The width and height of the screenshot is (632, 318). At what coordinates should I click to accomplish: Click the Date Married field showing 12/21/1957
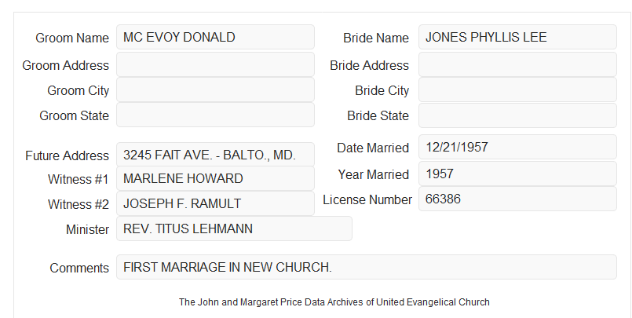[517, 147]
